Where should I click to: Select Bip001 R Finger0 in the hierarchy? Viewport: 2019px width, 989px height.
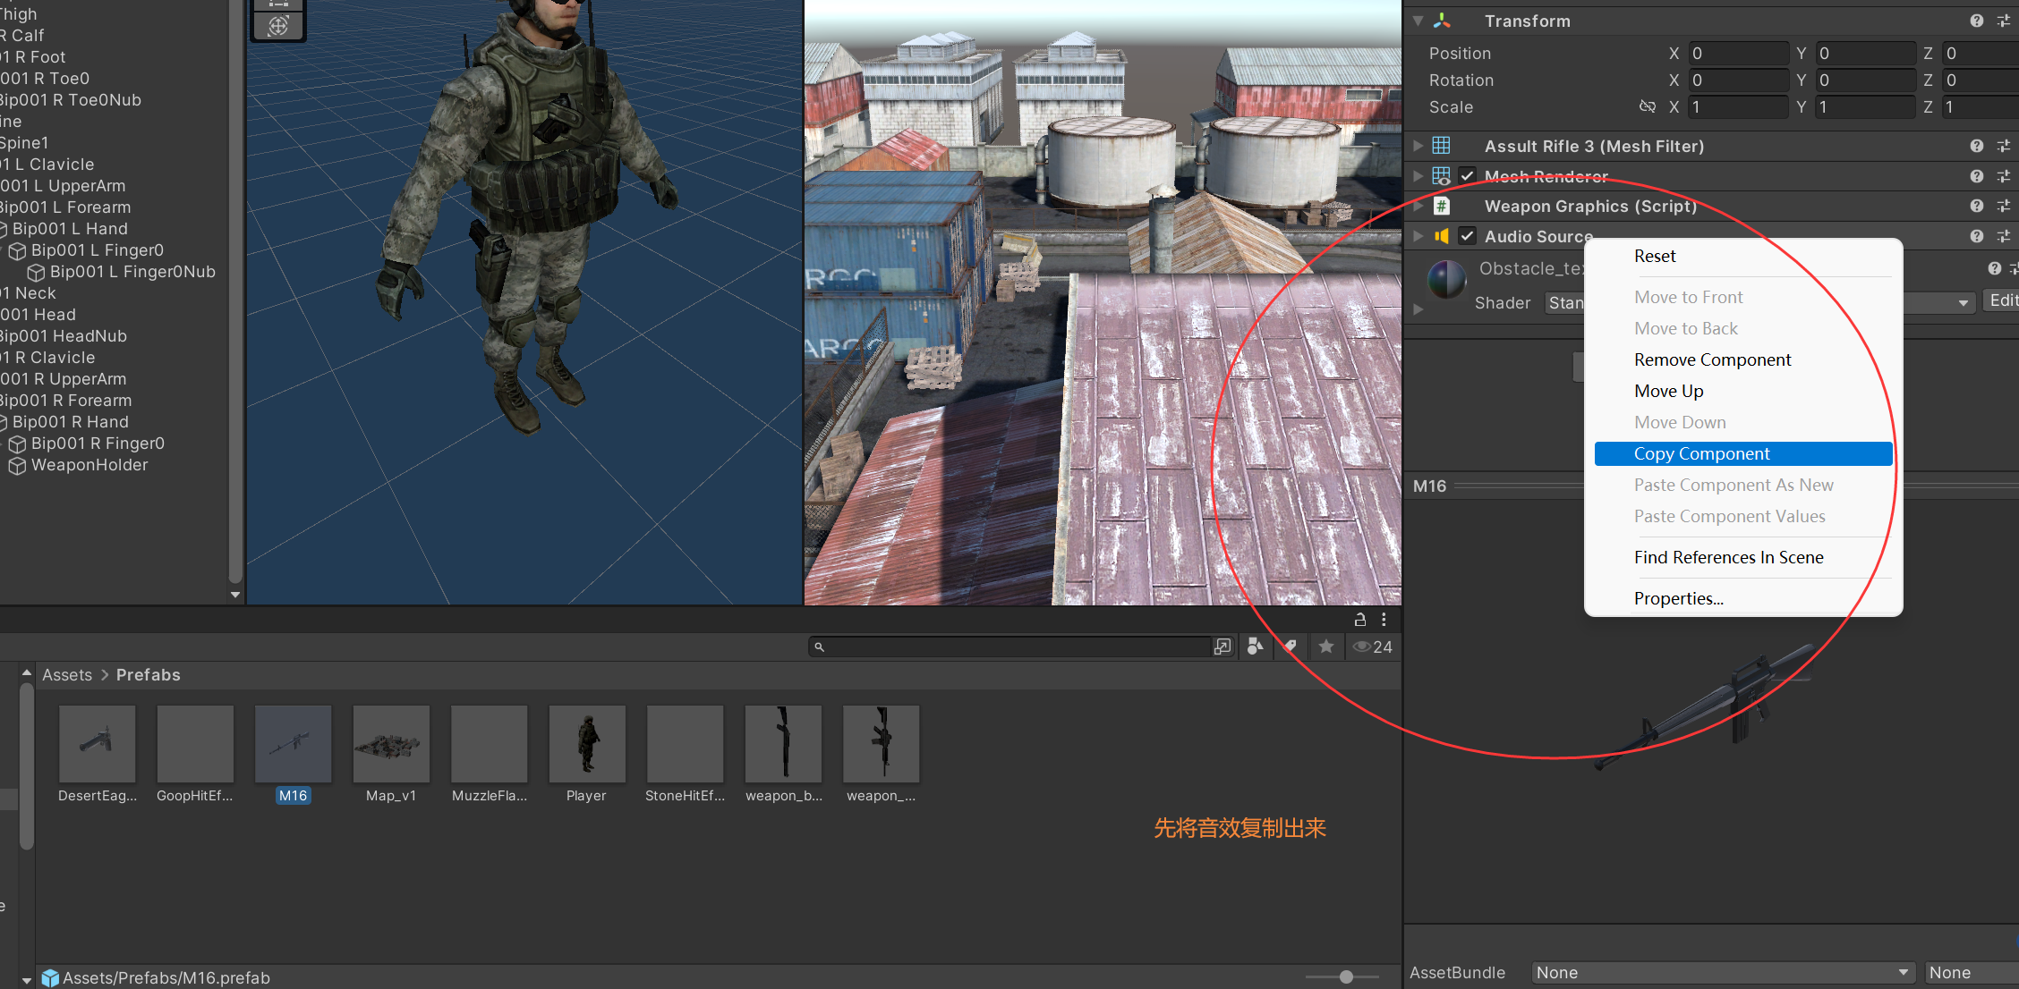click(98, 444)
